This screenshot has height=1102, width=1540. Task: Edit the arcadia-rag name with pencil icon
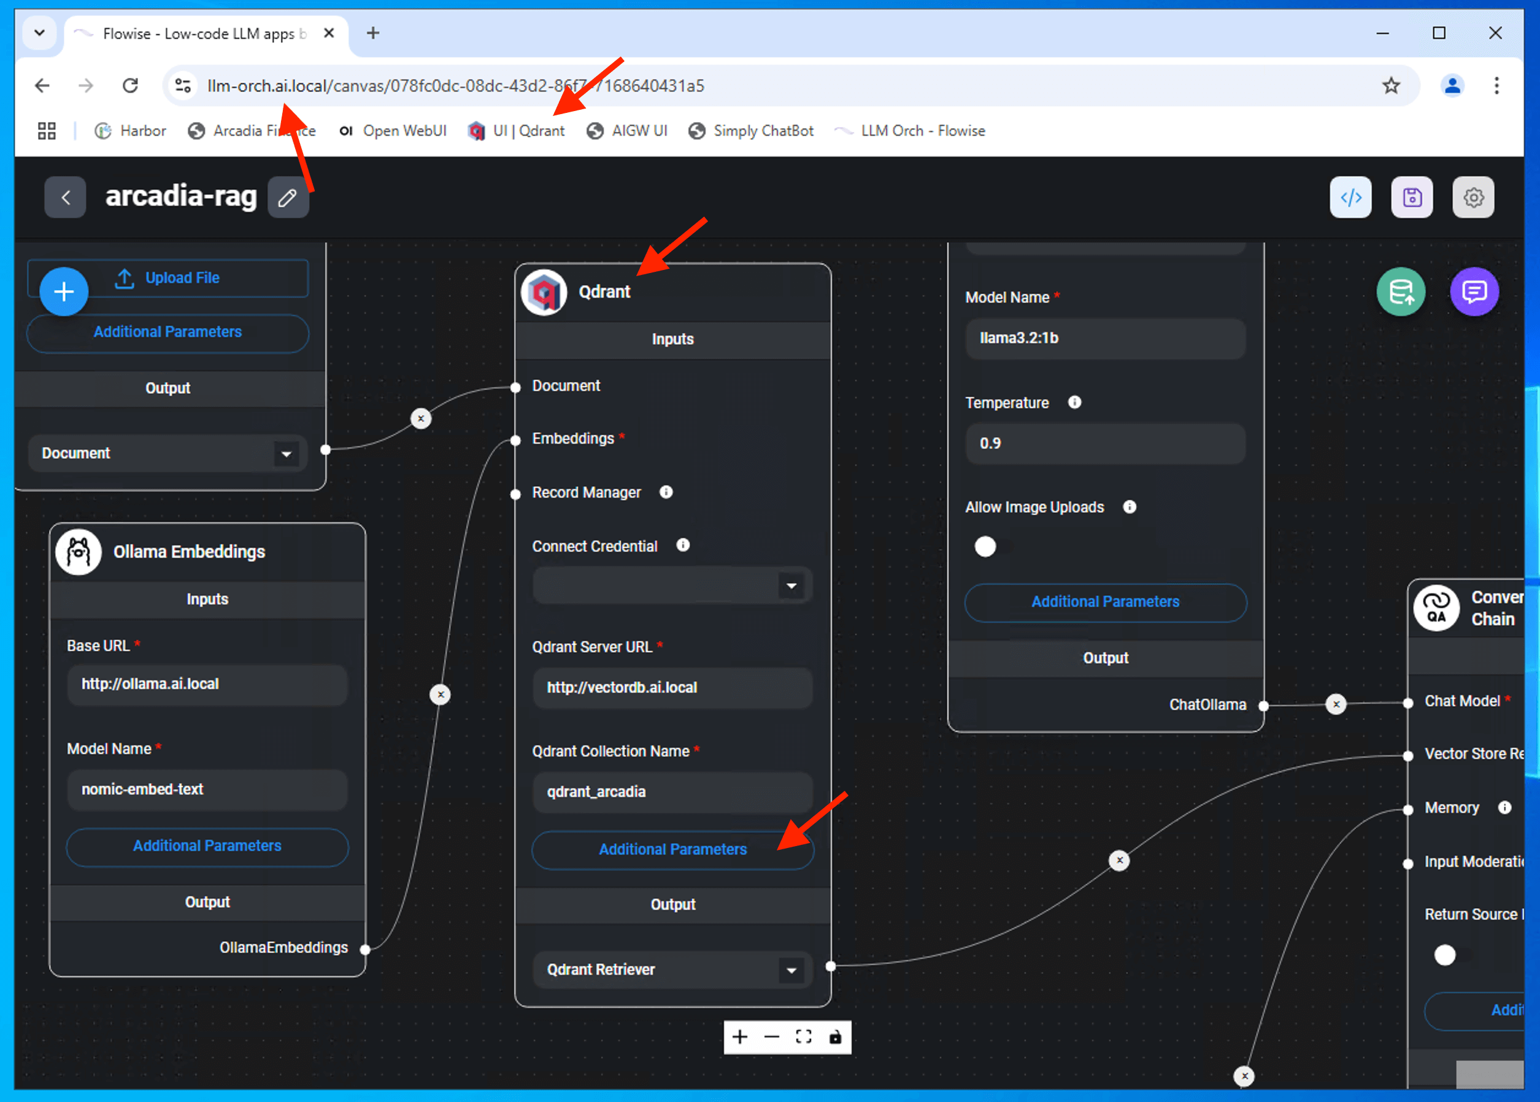pyautogui.click(x=288, y=198)
